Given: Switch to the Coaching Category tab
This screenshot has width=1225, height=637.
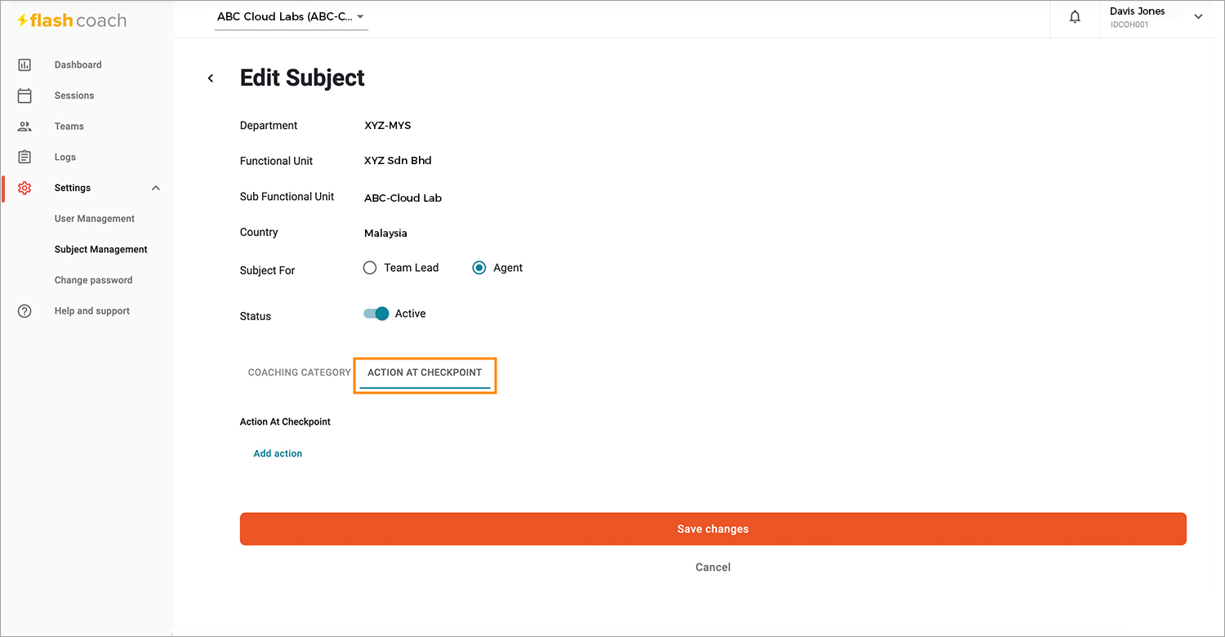Looking at the screenshot, I should [299, 372].
